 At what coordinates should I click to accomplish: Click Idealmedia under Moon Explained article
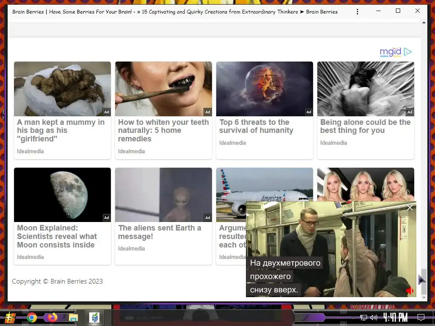pyautogui.click(x=30, y=257)
